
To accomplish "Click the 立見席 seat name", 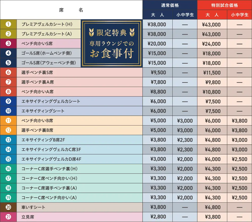I will click(28, 217).
